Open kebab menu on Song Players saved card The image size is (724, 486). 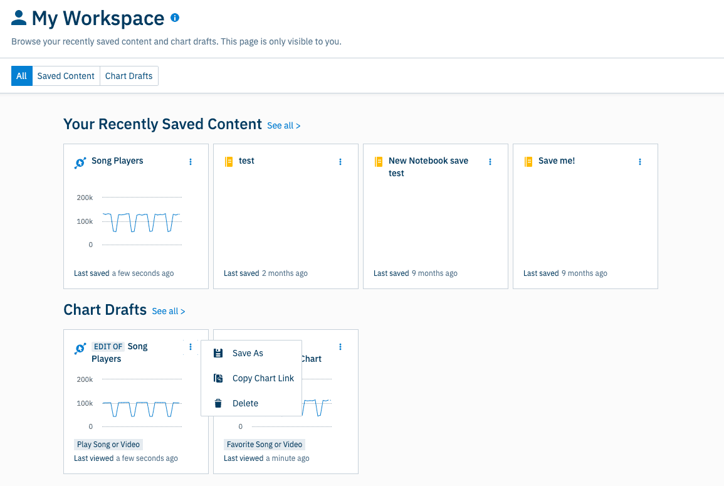coord(191,162)
